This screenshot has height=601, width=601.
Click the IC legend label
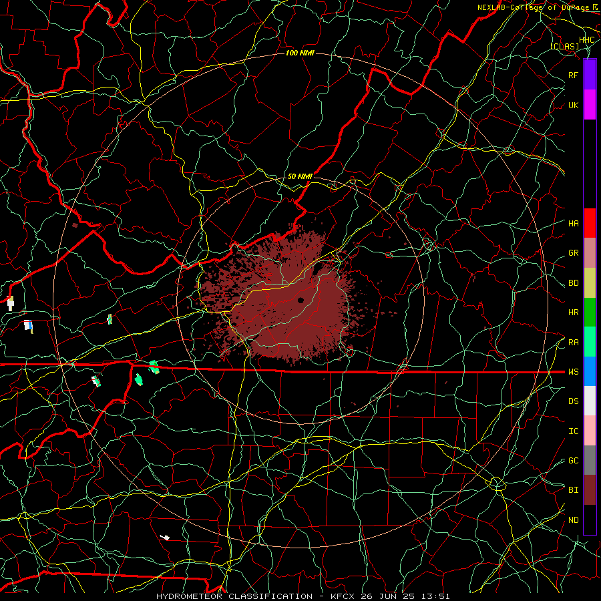pos(573,431)
